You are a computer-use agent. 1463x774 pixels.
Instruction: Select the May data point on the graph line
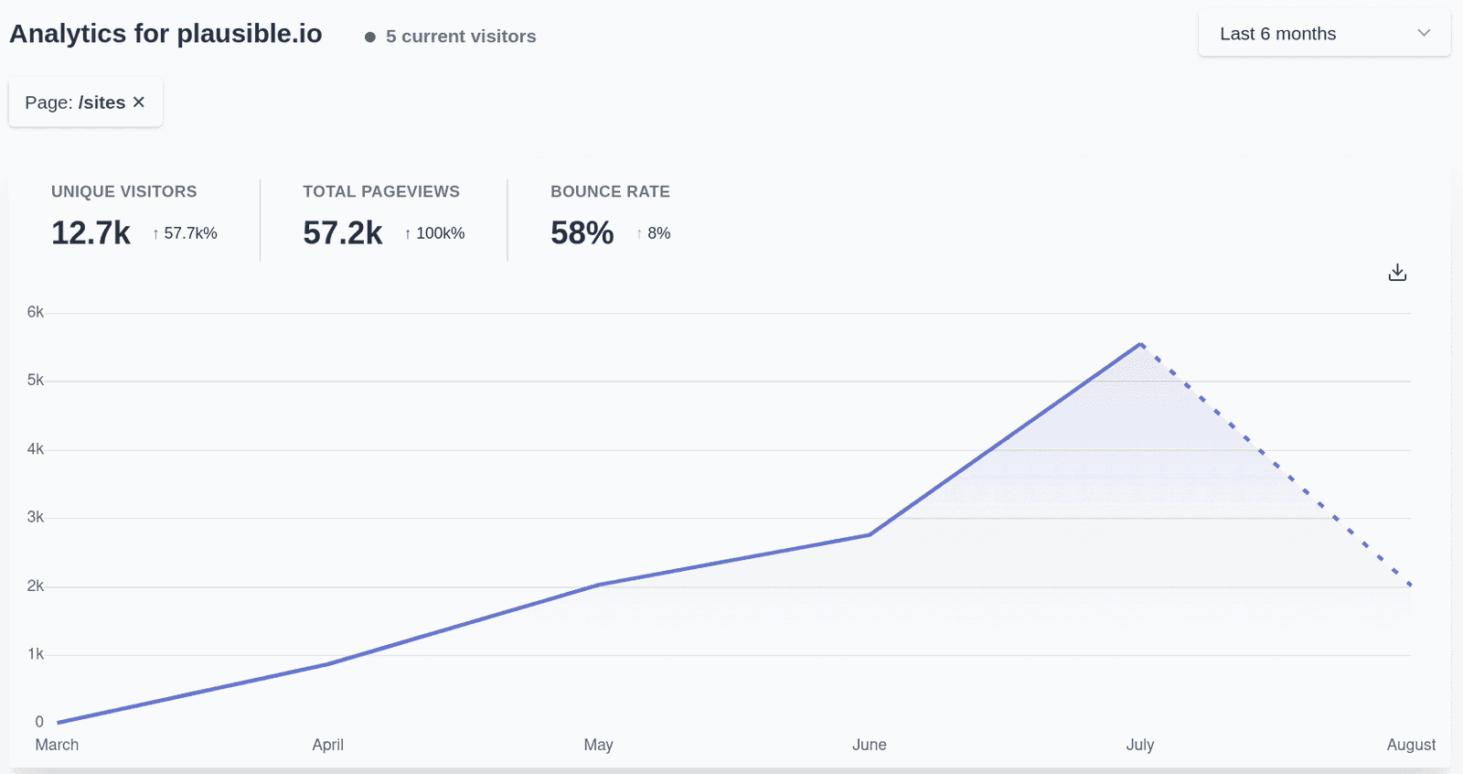click(599, 585)
